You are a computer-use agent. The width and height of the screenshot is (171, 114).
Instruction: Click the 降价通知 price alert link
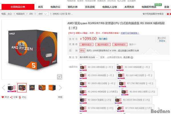coord(103,39)
